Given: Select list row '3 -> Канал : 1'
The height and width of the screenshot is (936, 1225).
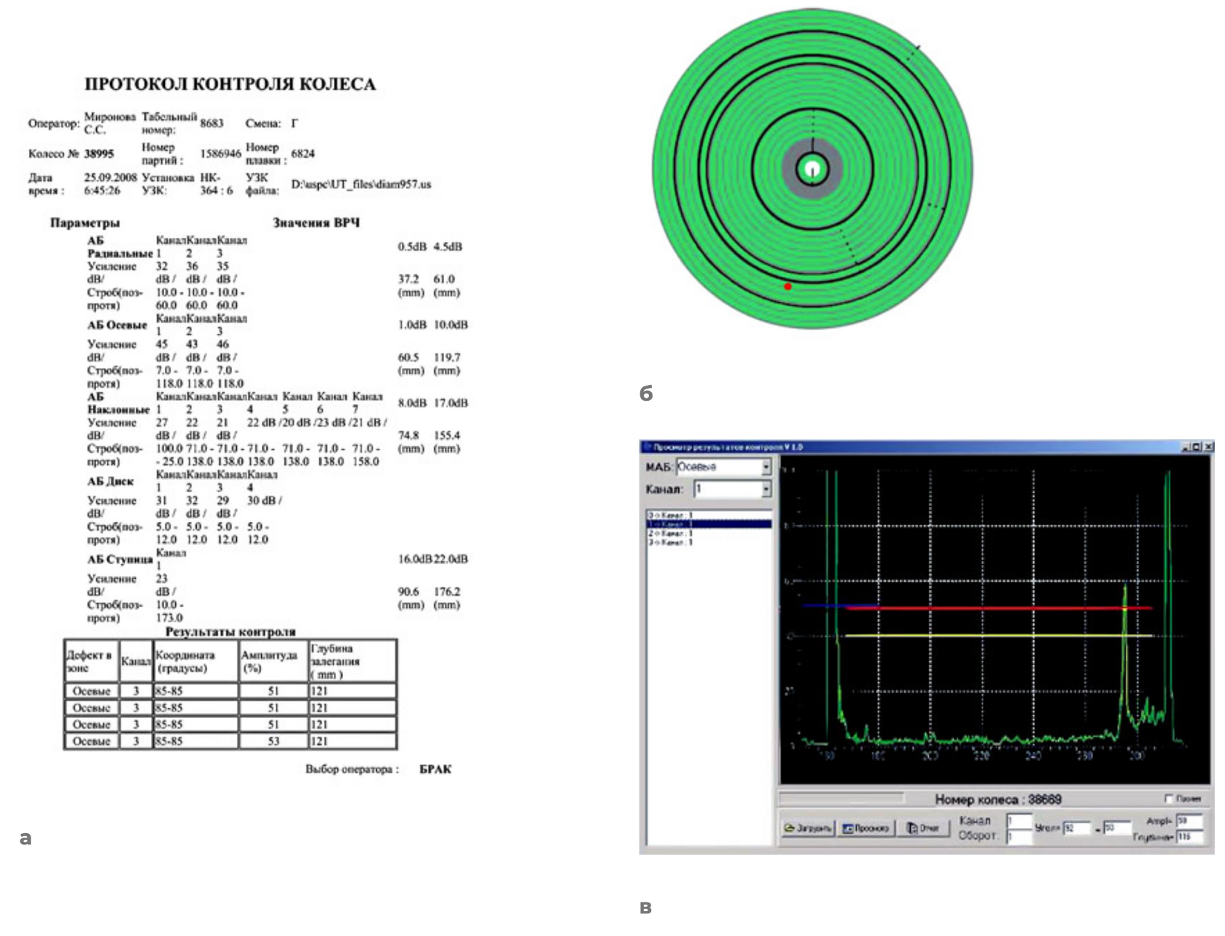Looking at the screenshot, I should point(709,542).
